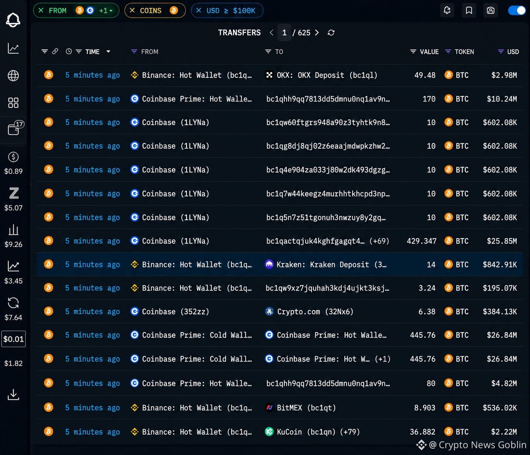This screenshot has width=530, height=455.
Task: Open address bc1q5n7z51tgonuh3nwzuy8y2gq…
Action: click(x=326, y=217)
